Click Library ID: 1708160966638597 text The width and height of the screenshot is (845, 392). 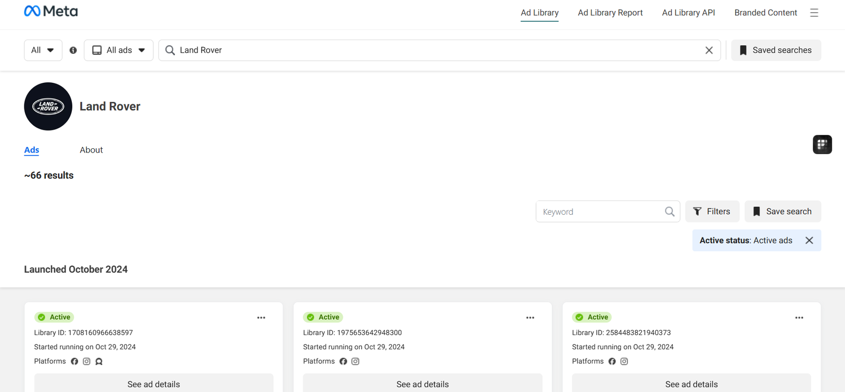(x=83, y=333)
